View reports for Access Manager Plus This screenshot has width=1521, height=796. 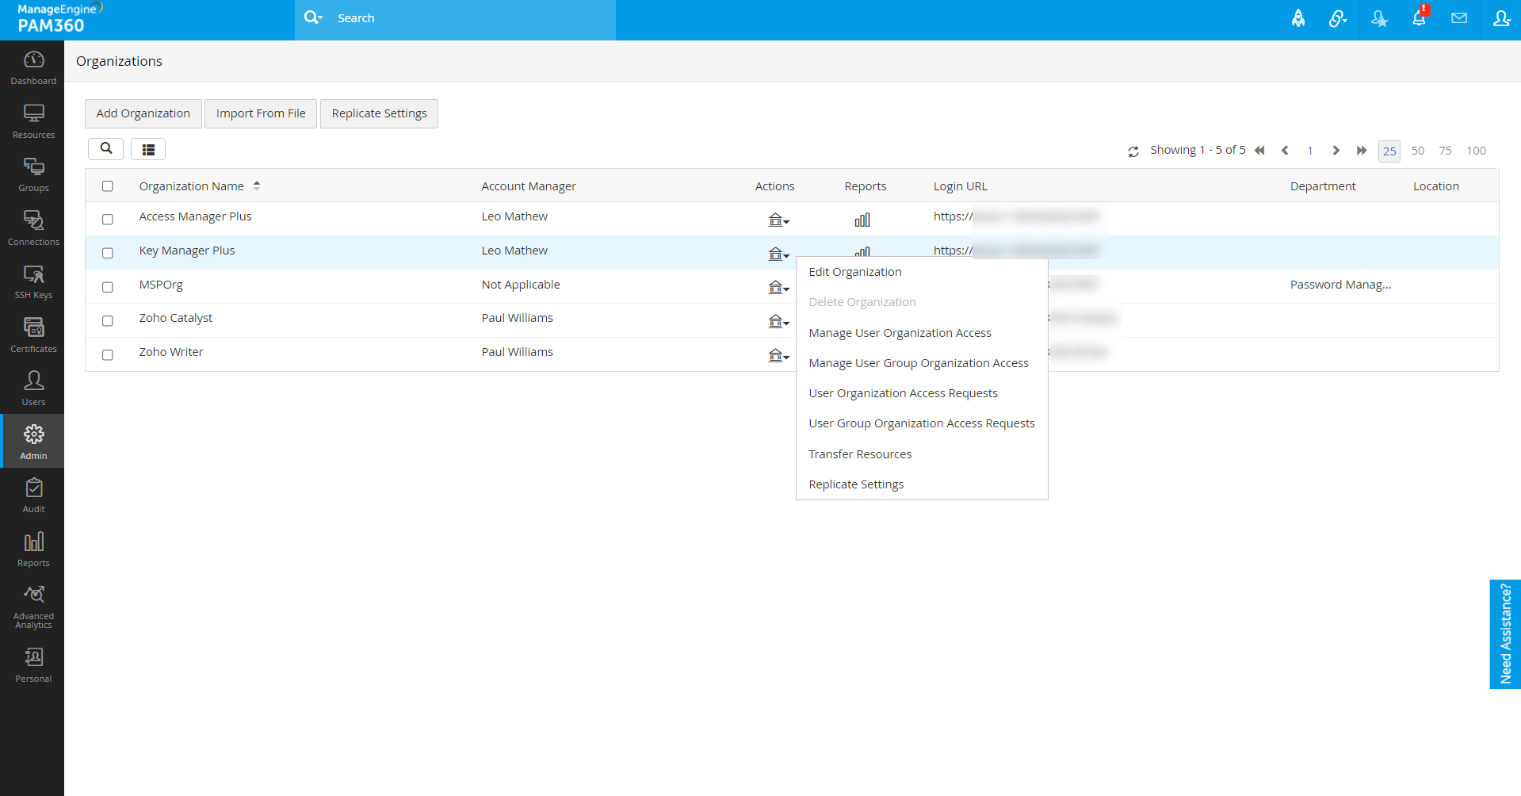pos(862,220)
